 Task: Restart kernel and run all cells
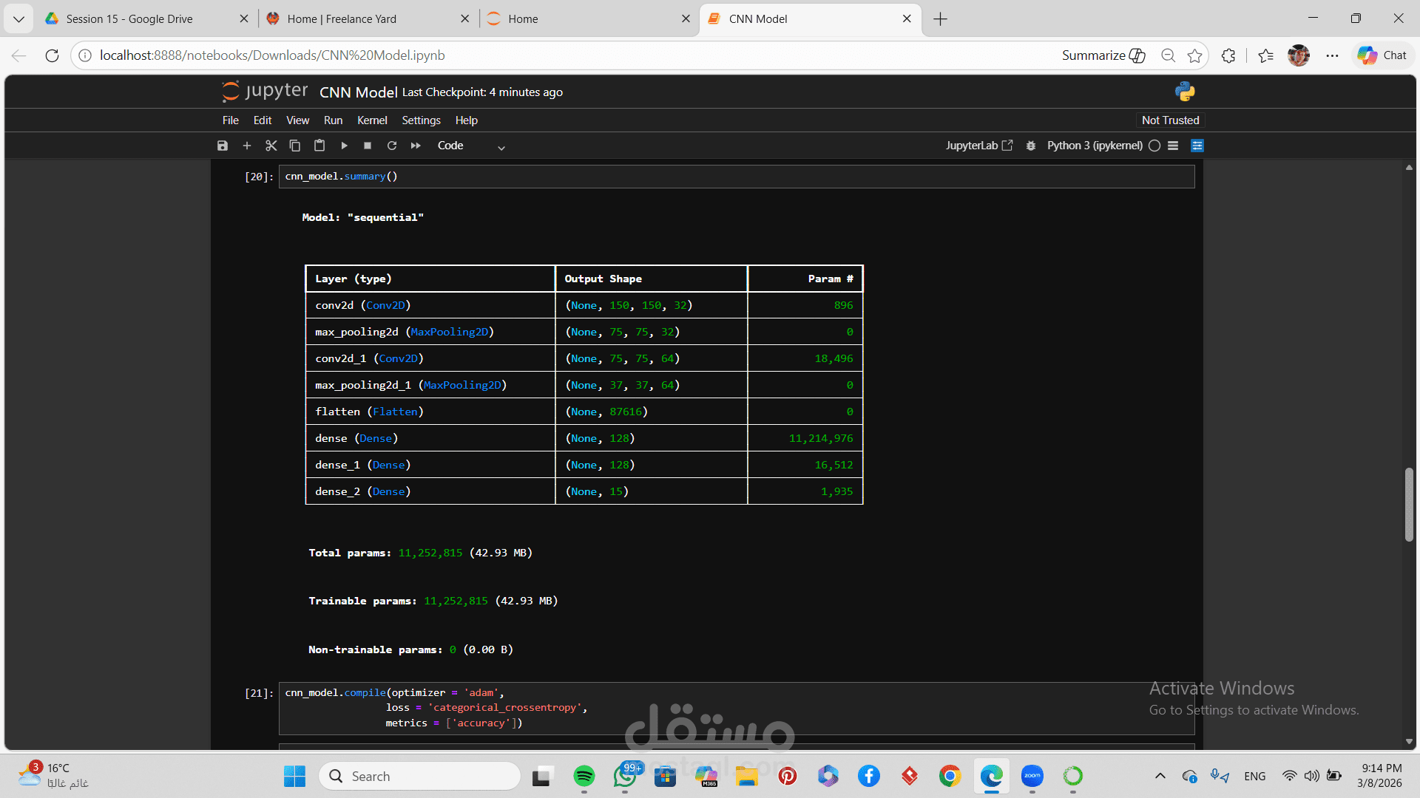point(416,146)
